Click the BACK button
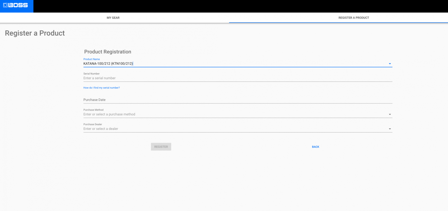The height and width of the screenshot is (211, 448). (315, 147)
